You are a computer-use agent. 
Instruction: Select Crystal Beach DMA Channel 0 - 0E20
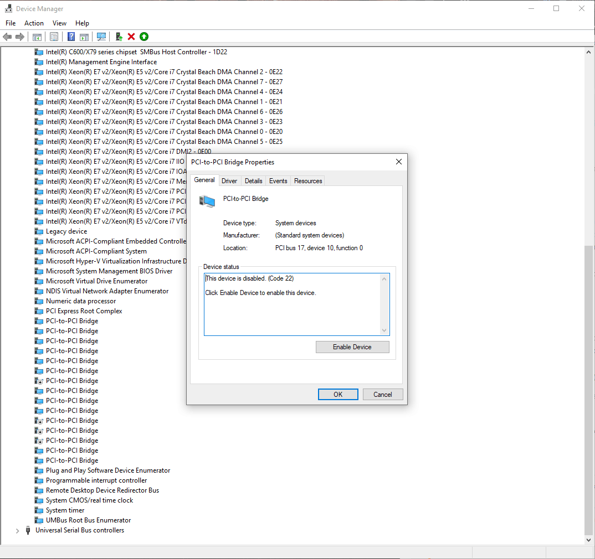tap(165, 132)
